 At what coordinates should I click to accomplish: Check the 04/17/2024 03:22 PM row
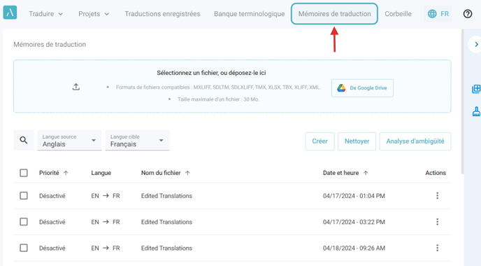point(24,222)
